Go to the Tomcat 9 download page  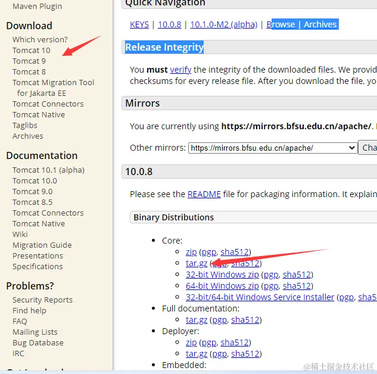tap(29, 61)
